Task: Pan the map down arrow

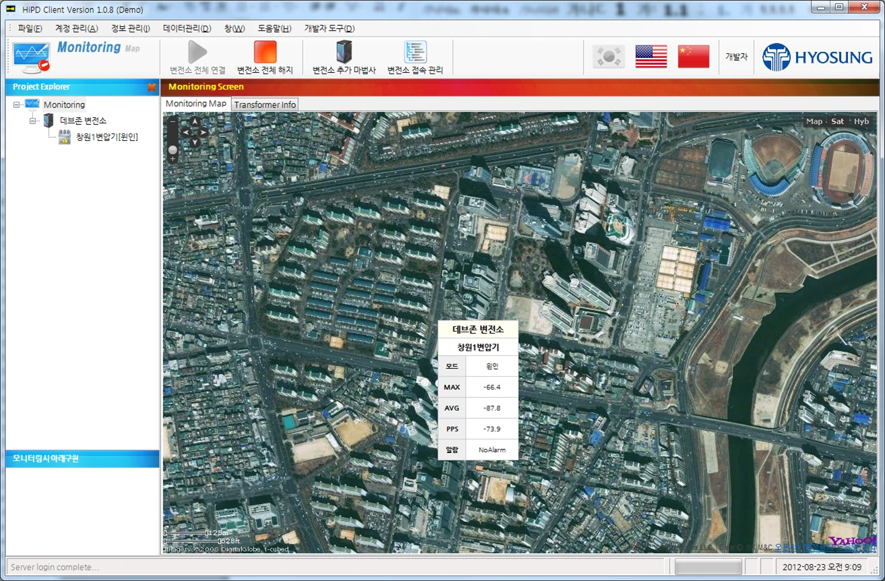Action: tap(195, 142)
